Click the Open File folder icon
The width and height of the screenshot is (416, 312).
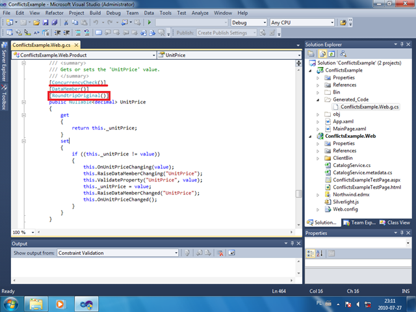36,23
